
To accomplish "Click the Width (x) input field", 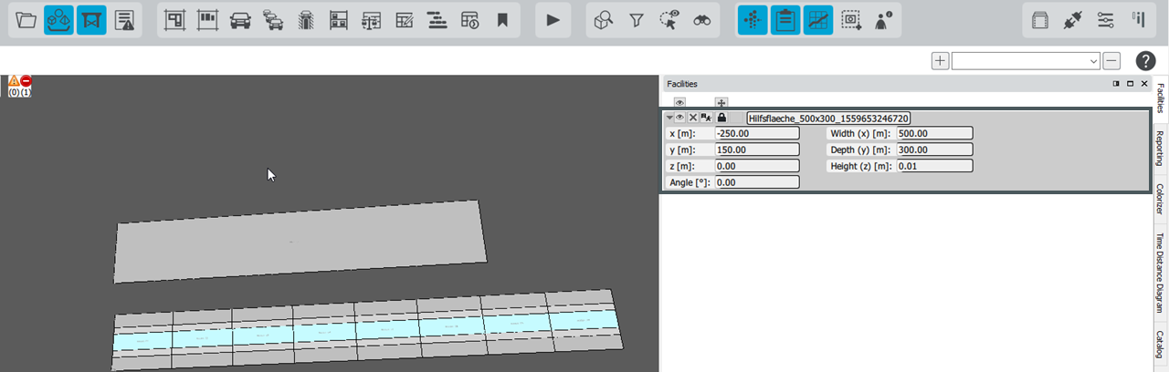I will [x=934, y=133].
